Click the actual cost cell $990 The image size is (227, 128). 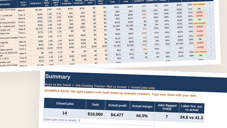(130, 7)
